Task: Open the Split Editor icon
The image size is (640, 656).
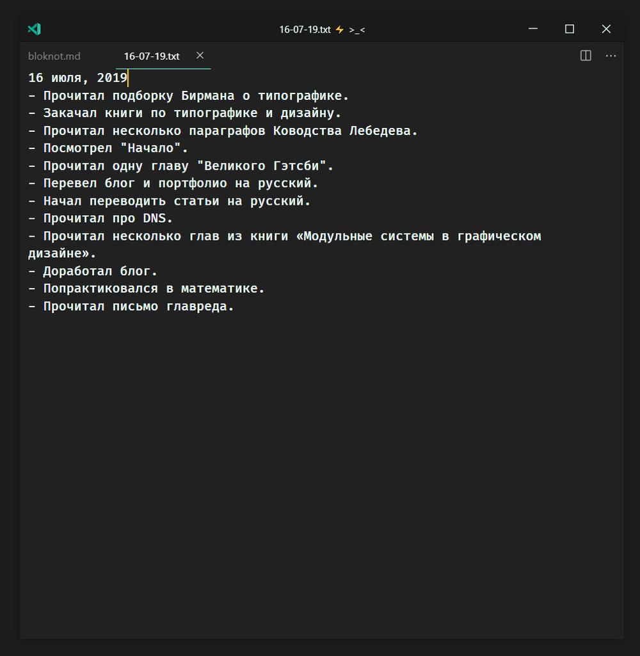Action: tap(585, 56)
